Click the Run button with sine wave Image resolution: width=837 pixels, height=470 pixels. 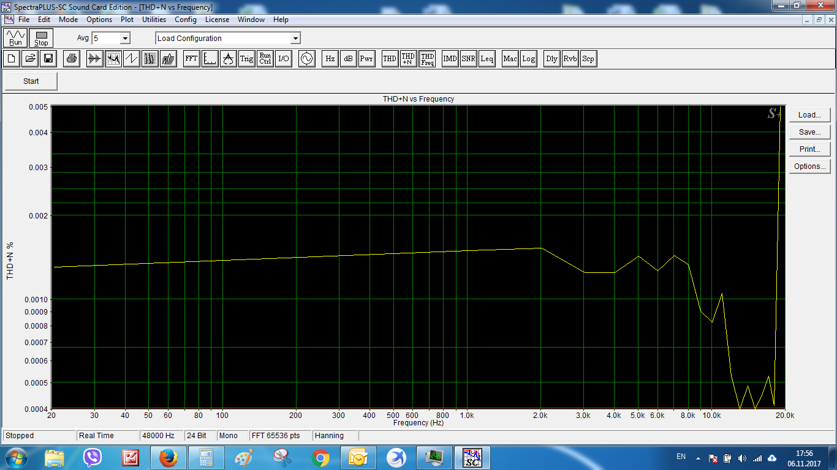(x=16, y=38)
